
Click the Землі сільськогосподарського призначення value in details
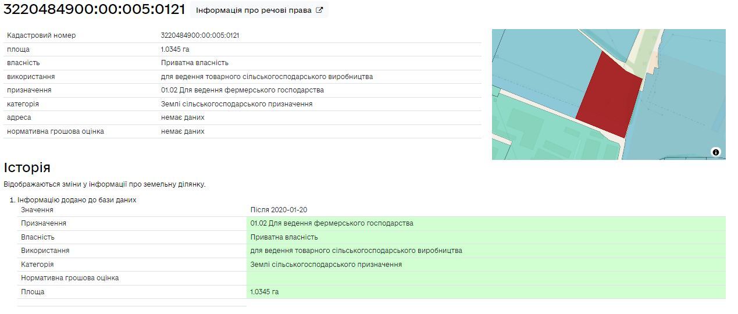237,104
